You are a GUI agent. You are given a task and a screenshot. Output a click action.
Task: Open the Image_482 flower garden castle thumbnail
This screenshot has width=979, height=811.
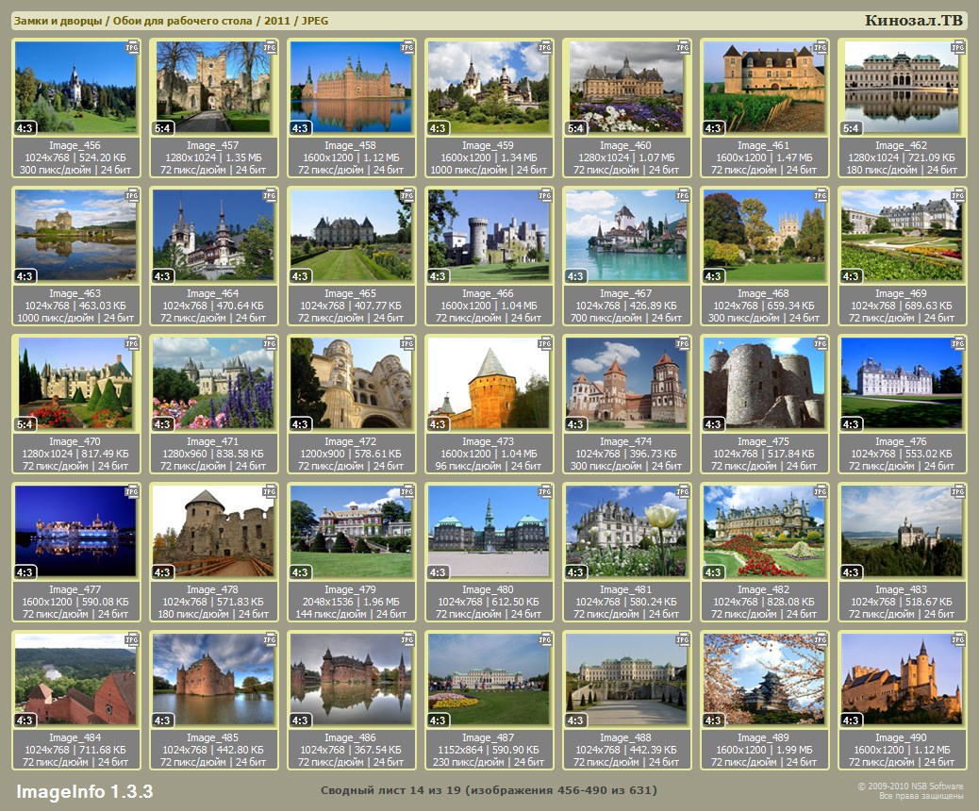pos(764,531)
